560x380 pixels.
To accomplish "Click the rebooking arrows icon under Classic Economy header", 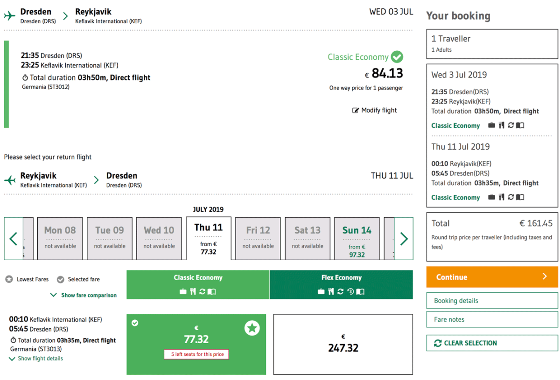I will pos(202,291).
